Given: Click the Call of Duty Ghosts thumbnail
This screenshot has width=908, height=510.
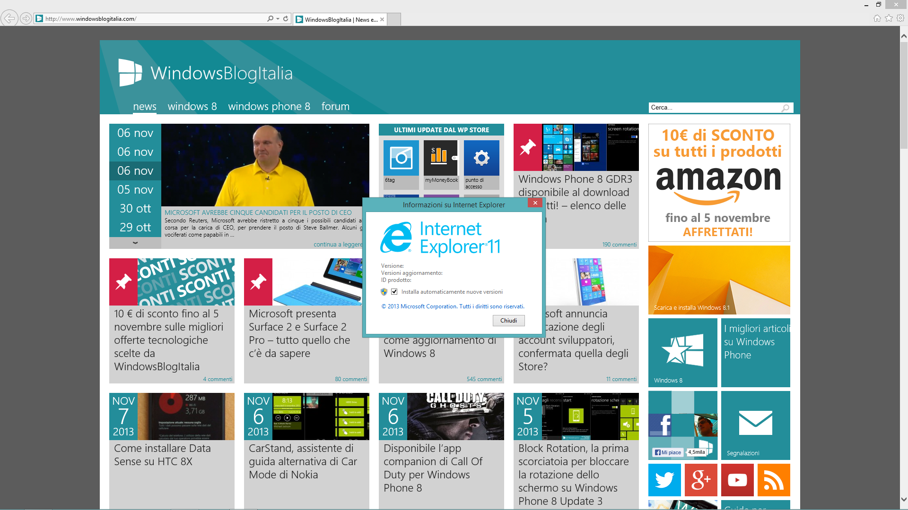Looking at the screenshot, I should point(455,416).
